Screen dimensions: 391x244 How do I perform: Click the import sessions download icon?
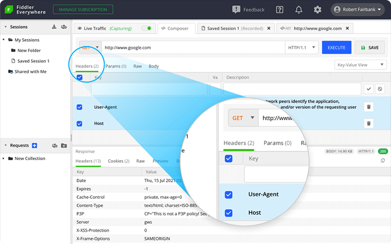(x=54, y=27)
